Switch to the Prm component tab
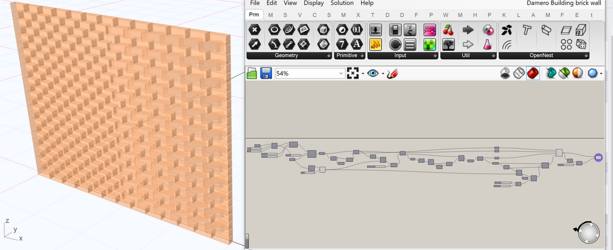This screenshot has width=613, height=250. point(254,15)
